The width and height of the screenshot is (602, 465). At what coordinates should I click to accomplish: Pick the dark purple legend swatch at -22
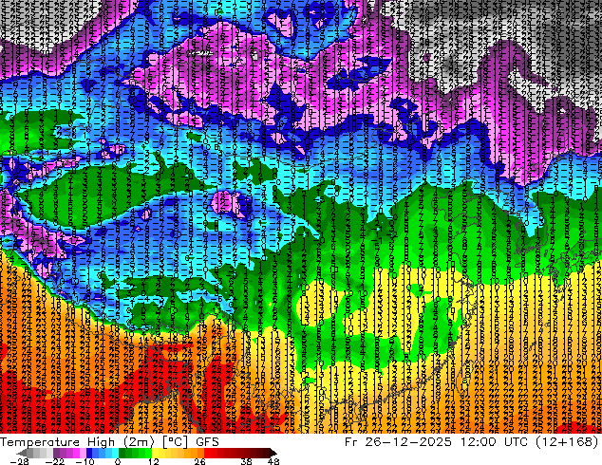point(56,453)
